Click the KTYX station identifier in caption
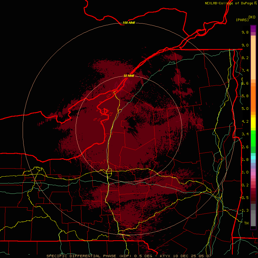The image size is (258, 258). tap(165, 256)
